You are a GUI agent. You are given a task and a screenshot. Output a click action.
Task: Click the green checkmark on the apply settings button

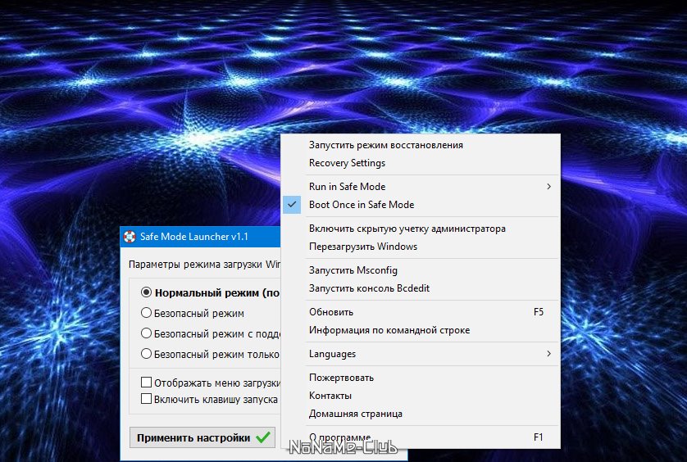click(x=263, y=437)
